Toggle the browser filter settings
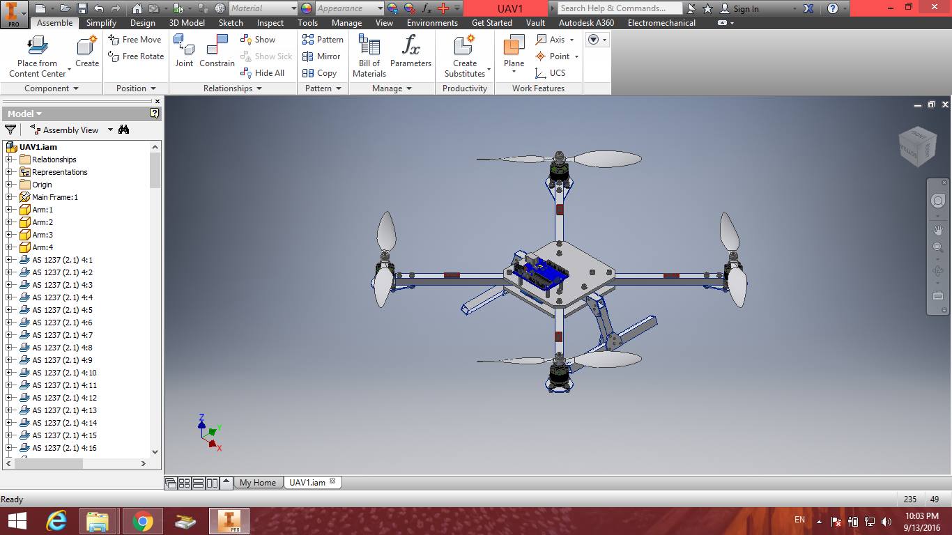 [x=10, y=130]
